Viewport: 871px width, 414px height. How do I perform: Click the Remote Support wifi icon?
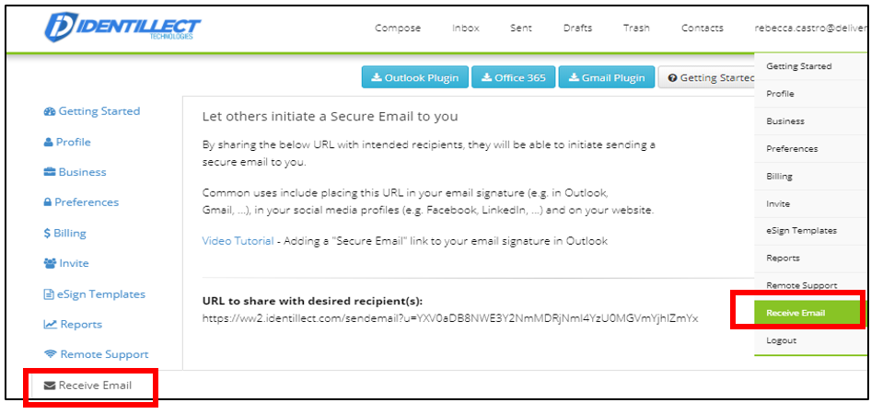50,355
